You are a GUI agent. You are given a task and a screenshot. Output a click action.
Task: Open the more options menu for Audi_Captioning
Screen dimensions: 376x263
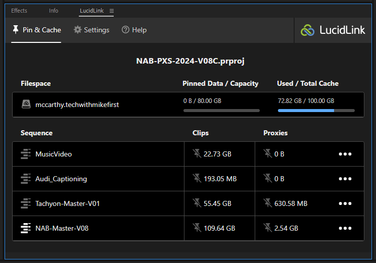pos(345,179)
